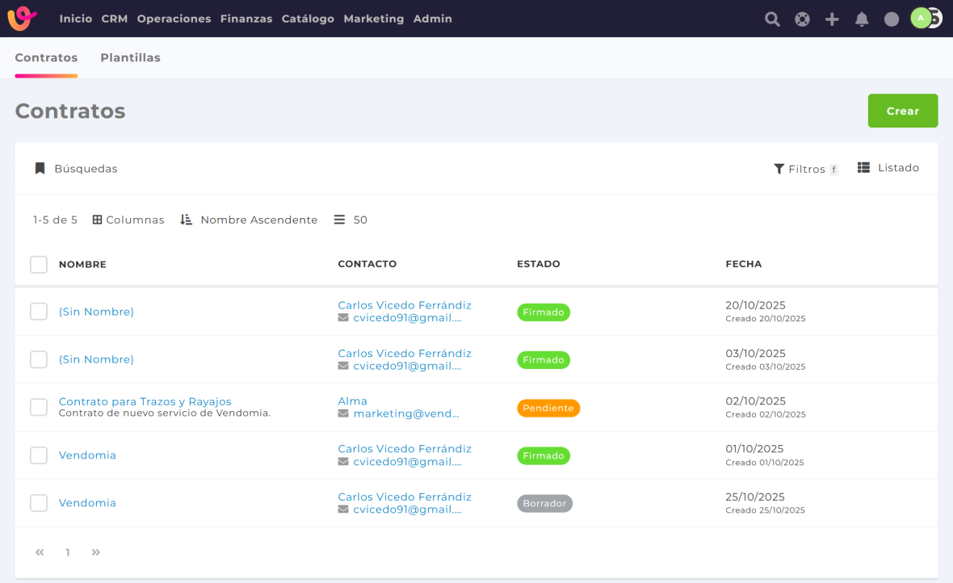953x583 pixels.
Task: Select all contracts with the header checkbox
Action: point(39,265)
